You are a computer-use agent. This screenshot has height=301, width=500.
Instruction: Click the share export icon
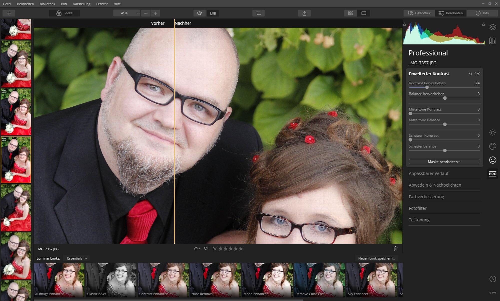(x=304, y=13)
